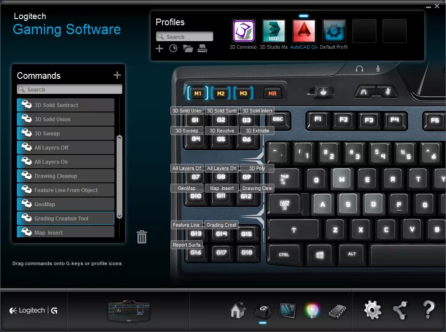Click the All Layers On label above G8

coord(222,168)
